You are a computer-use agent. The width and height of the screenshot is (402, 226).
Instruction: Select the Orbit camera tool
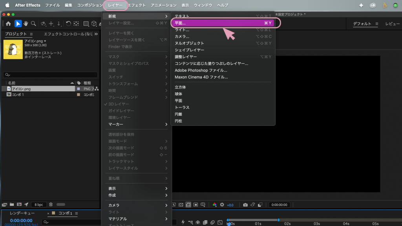[x=43, y=24]
